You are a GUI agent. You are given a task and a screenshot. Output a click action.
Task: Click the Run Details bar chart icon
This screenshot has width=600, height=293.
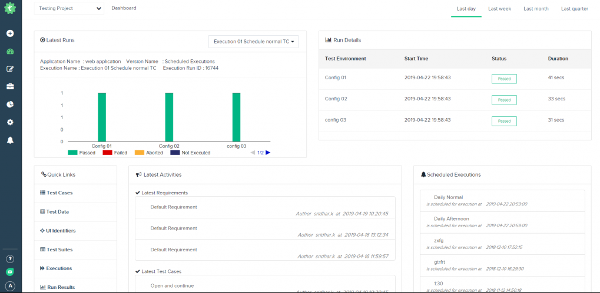pos(329,40)
